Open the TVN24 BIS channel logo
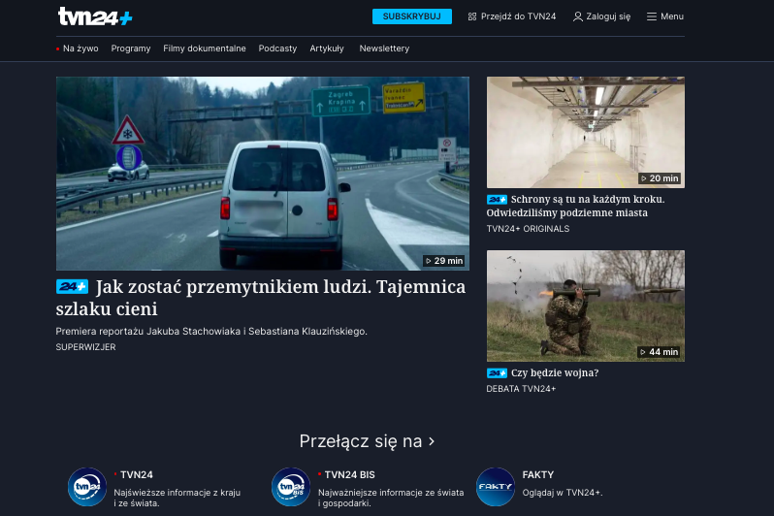 pos(291,486)
